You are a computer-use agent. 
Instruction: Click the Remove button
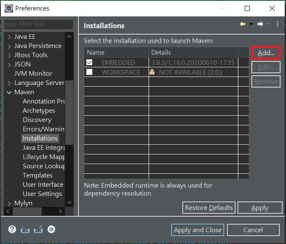click(266, 82)
